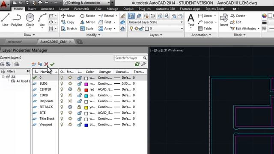Insert a Table from Annotation panel

[205, 29]
